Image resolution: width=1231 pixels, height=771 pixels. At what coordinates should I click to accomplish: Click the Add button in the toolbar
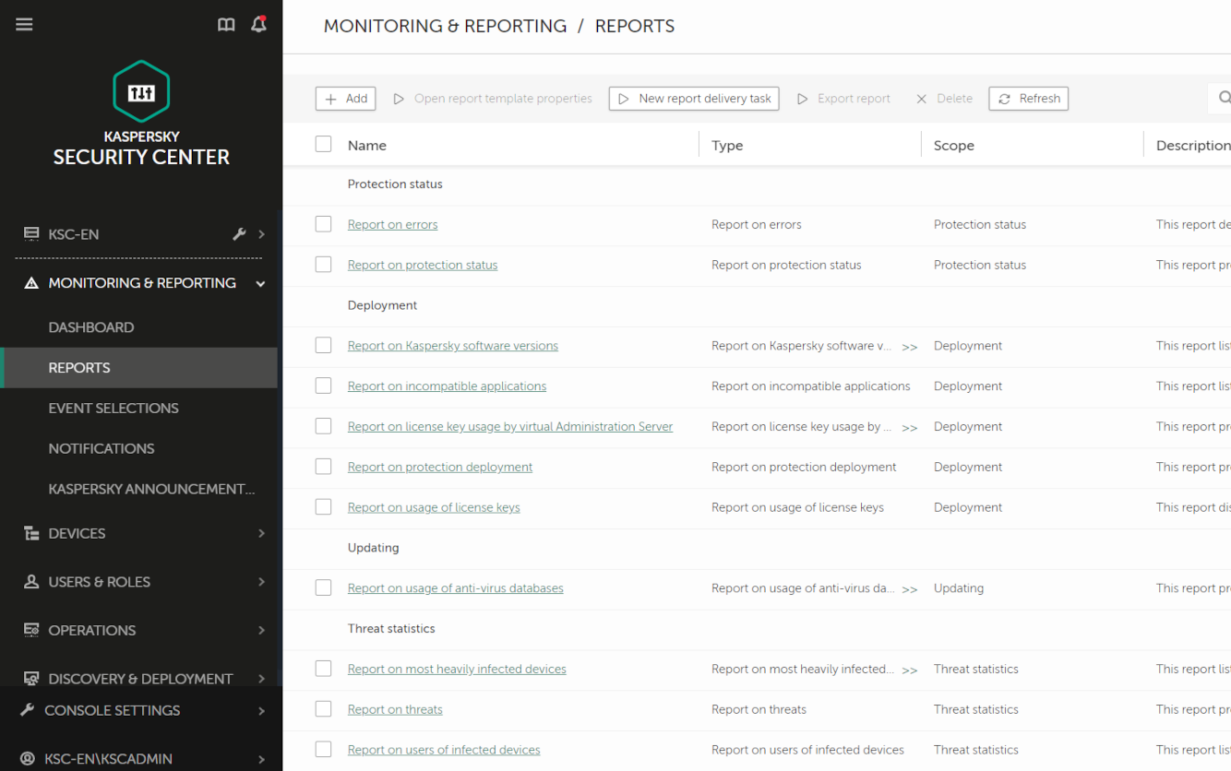click(x=346, y=99)
